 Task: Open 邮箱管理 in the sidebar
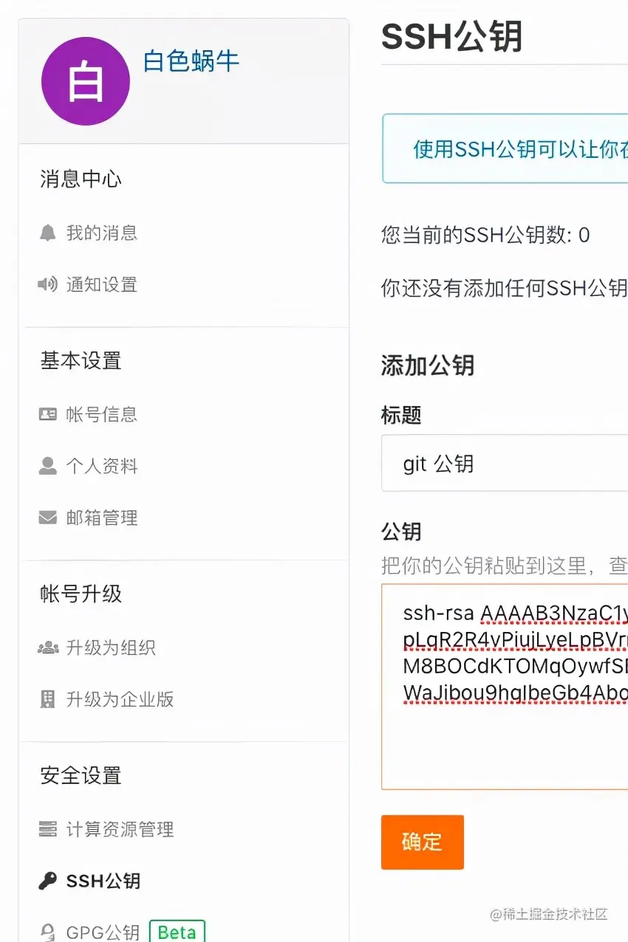pos(102,518)
